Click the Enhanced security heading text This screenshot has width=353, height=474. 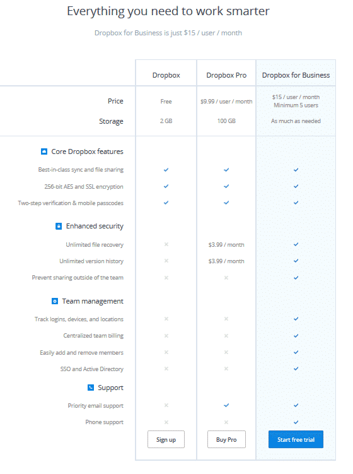click(x=95, y=226)
